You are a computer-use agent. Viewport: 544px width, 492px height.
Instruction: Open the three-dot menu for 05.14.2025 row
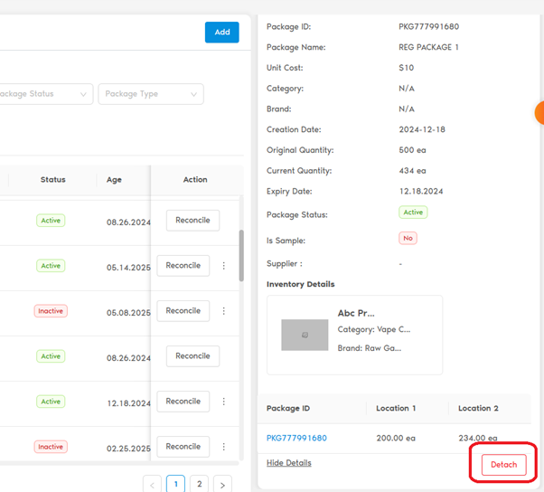(x=224, y=266)
